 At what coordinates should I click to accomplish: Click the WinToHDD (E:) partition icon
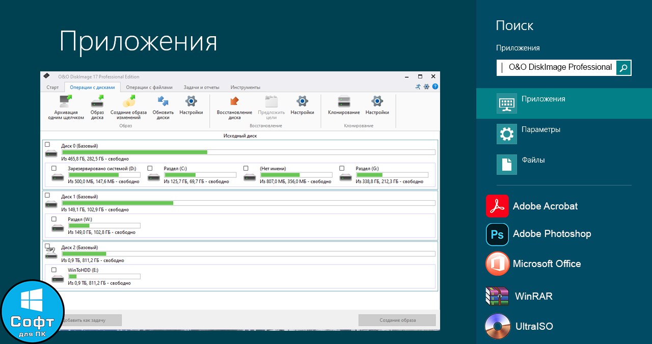coord(58,278)
